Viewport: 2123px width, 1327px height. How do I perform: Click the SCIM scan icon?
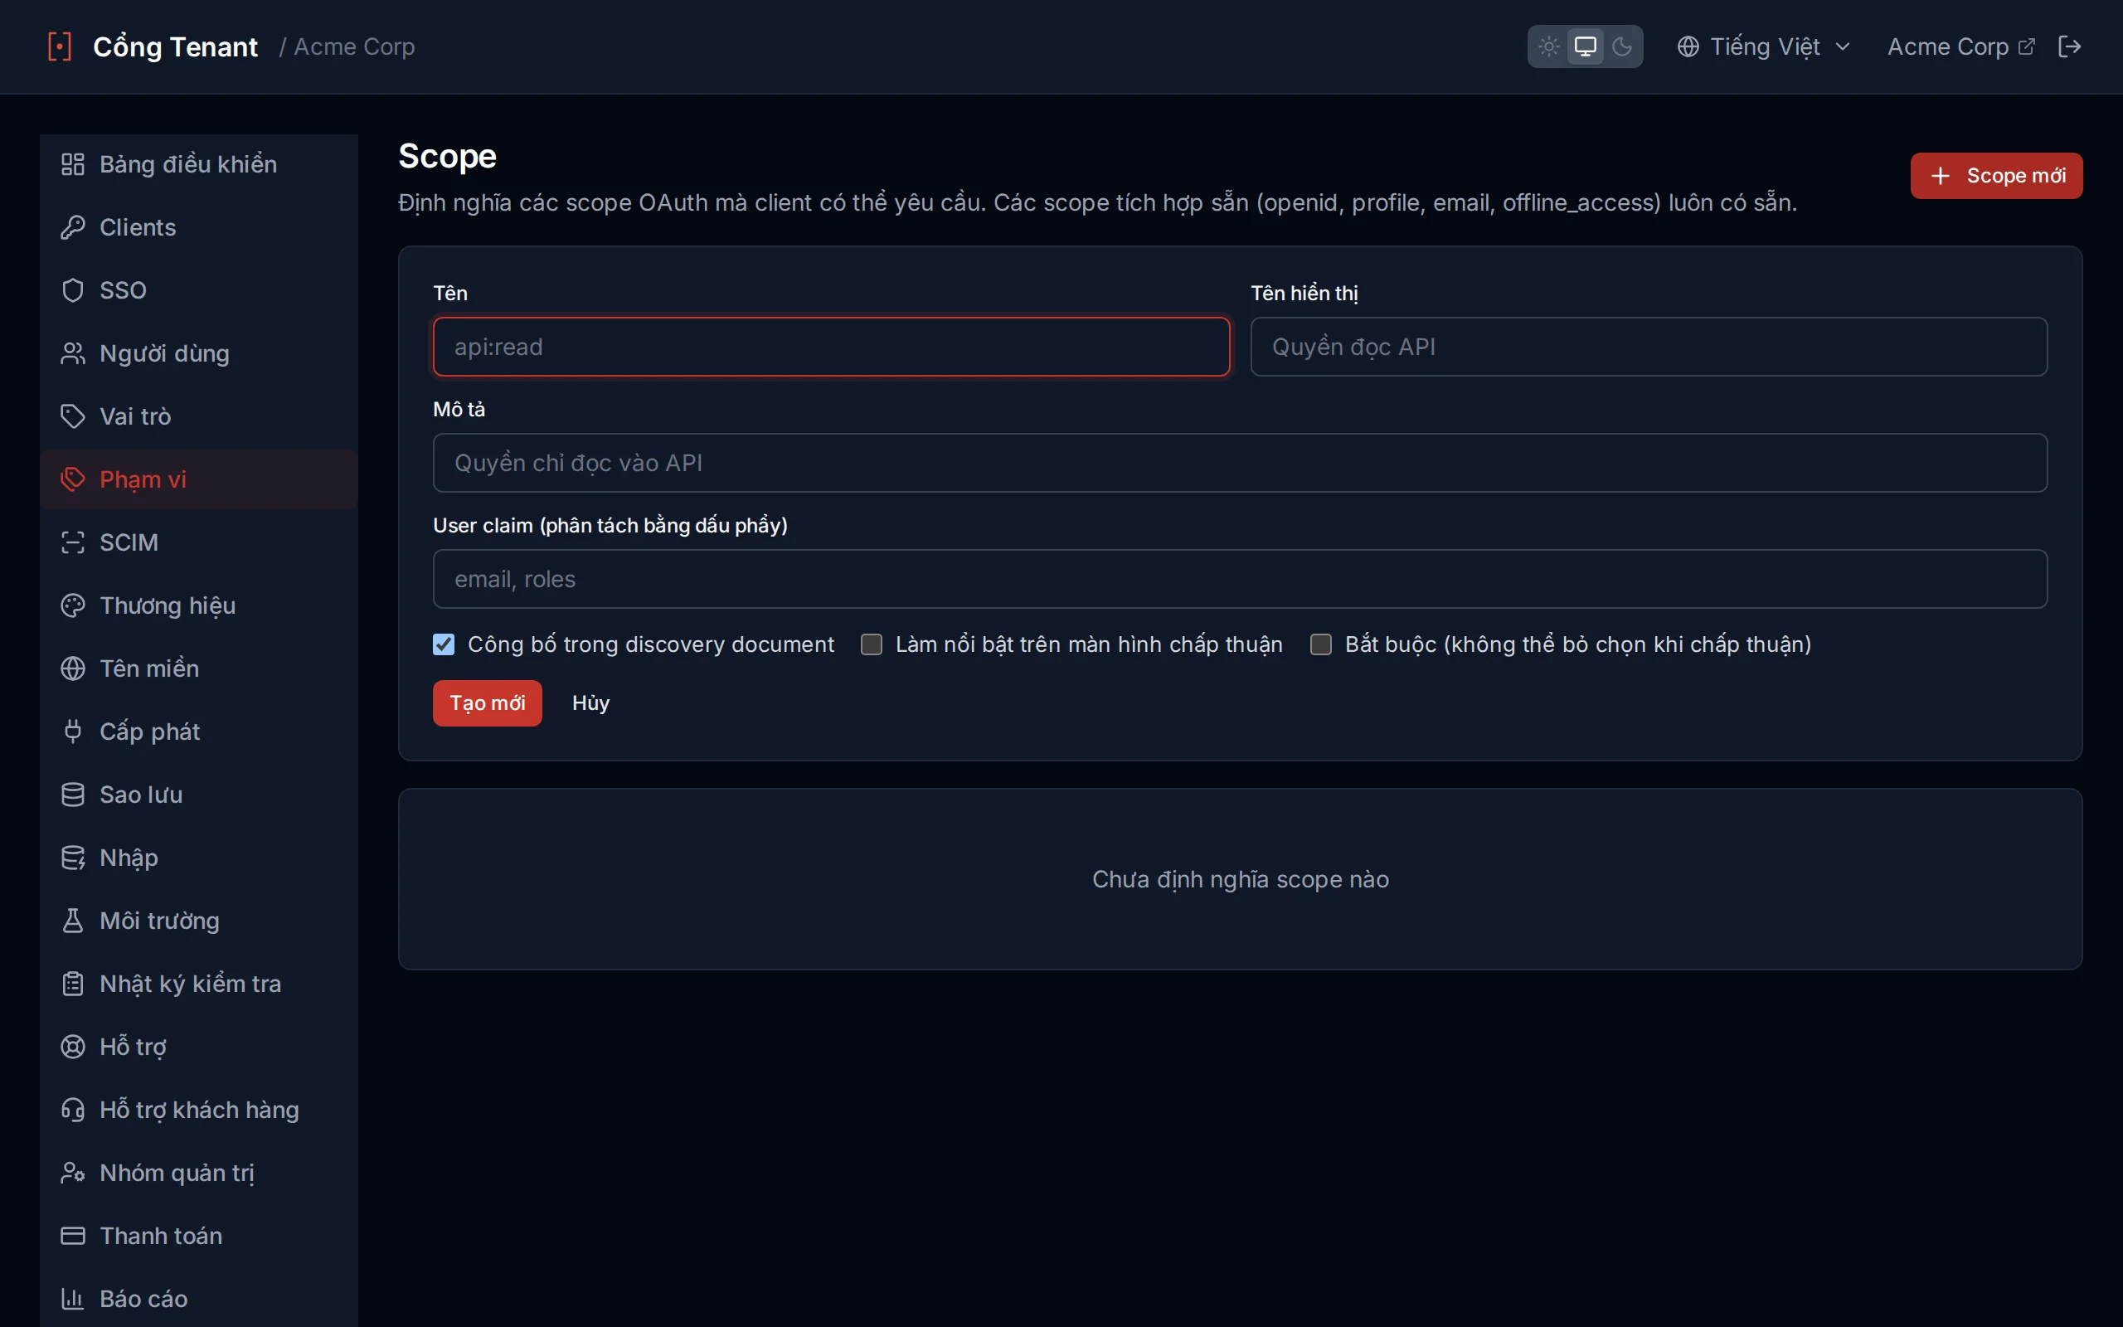tap(73, 542)
